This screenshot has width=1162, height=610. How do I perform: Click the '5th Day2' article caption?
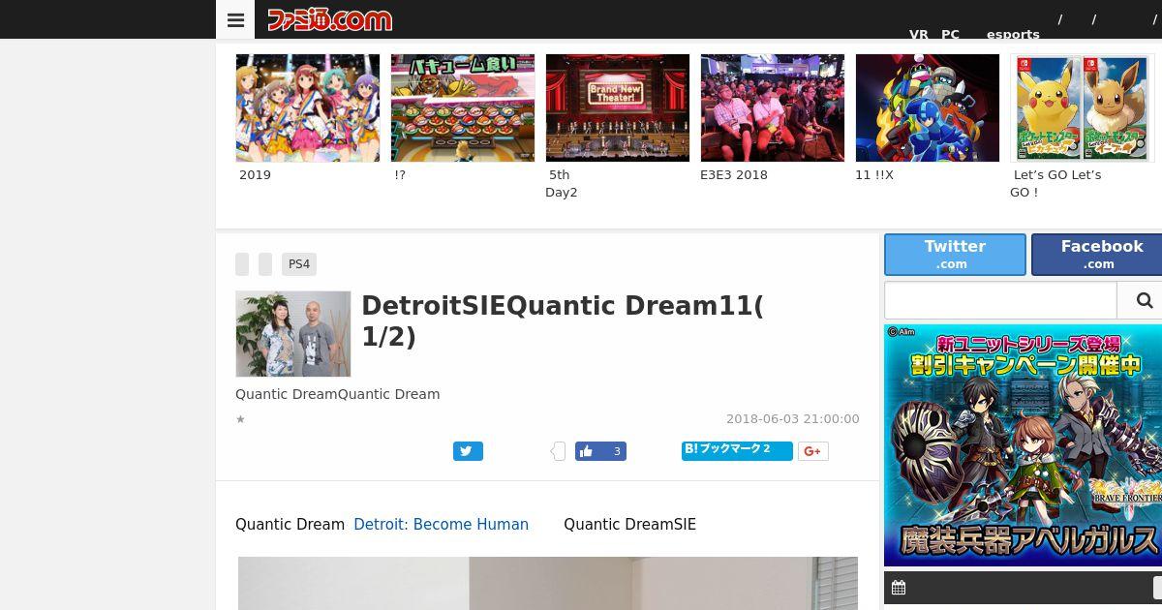point(562,184)
